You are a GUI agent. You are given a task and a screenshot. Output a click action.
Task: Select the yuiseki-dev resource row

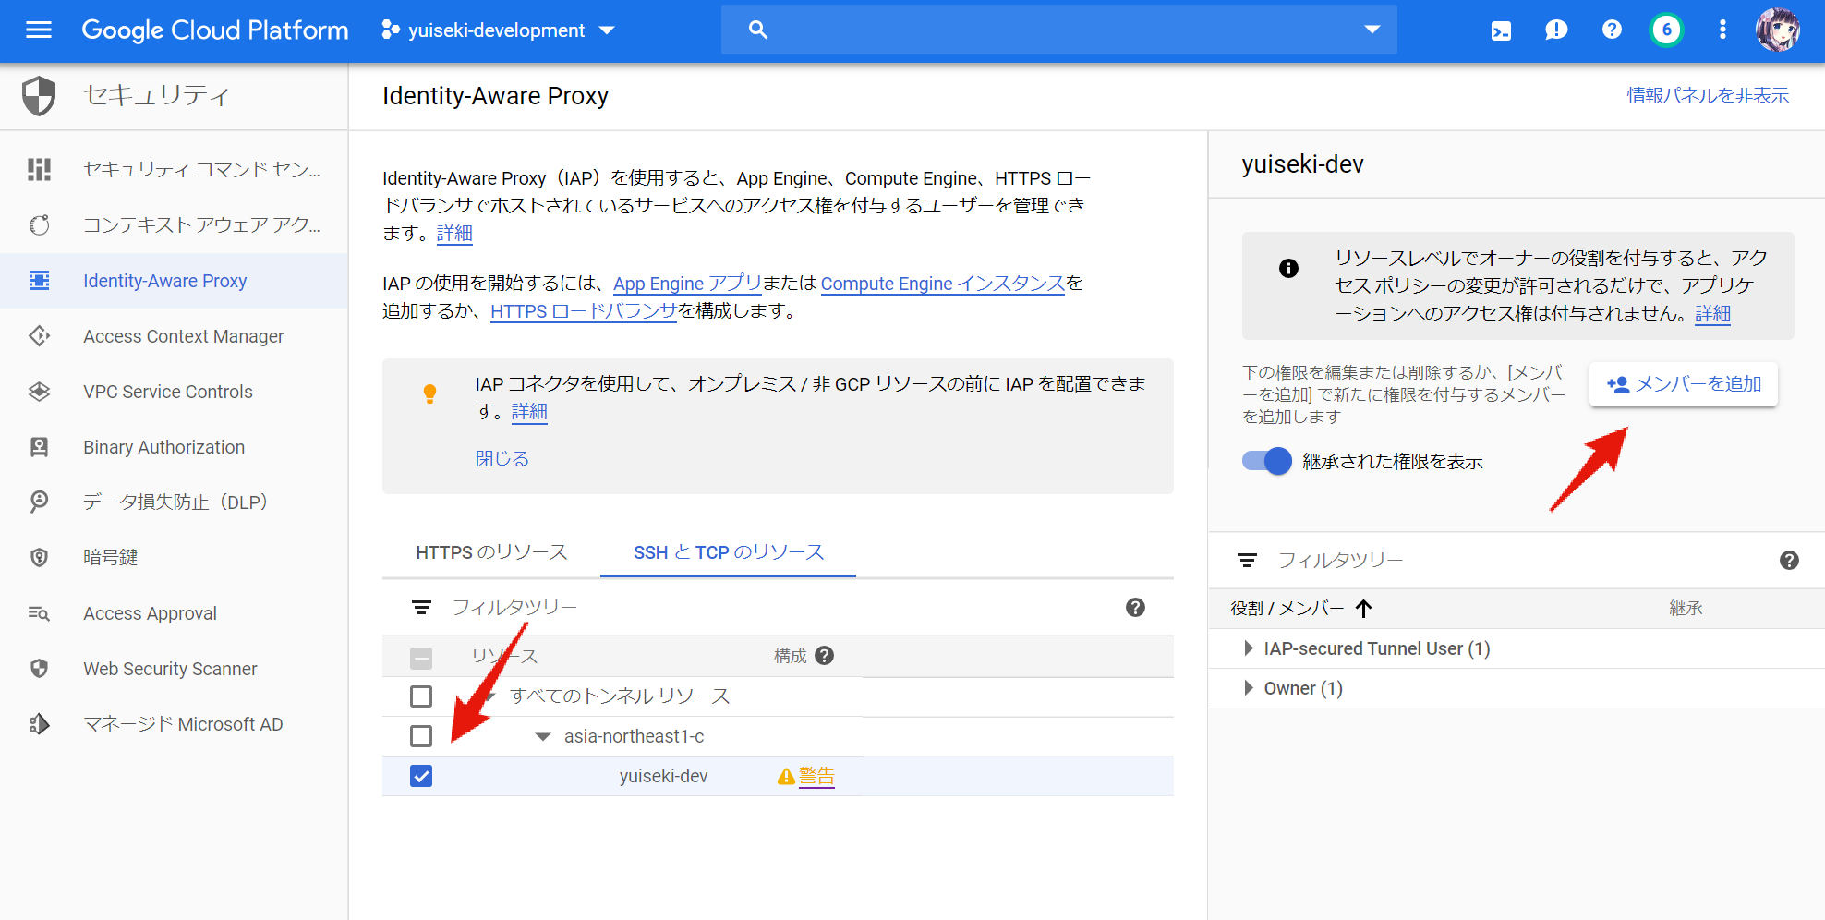(778, 776)
